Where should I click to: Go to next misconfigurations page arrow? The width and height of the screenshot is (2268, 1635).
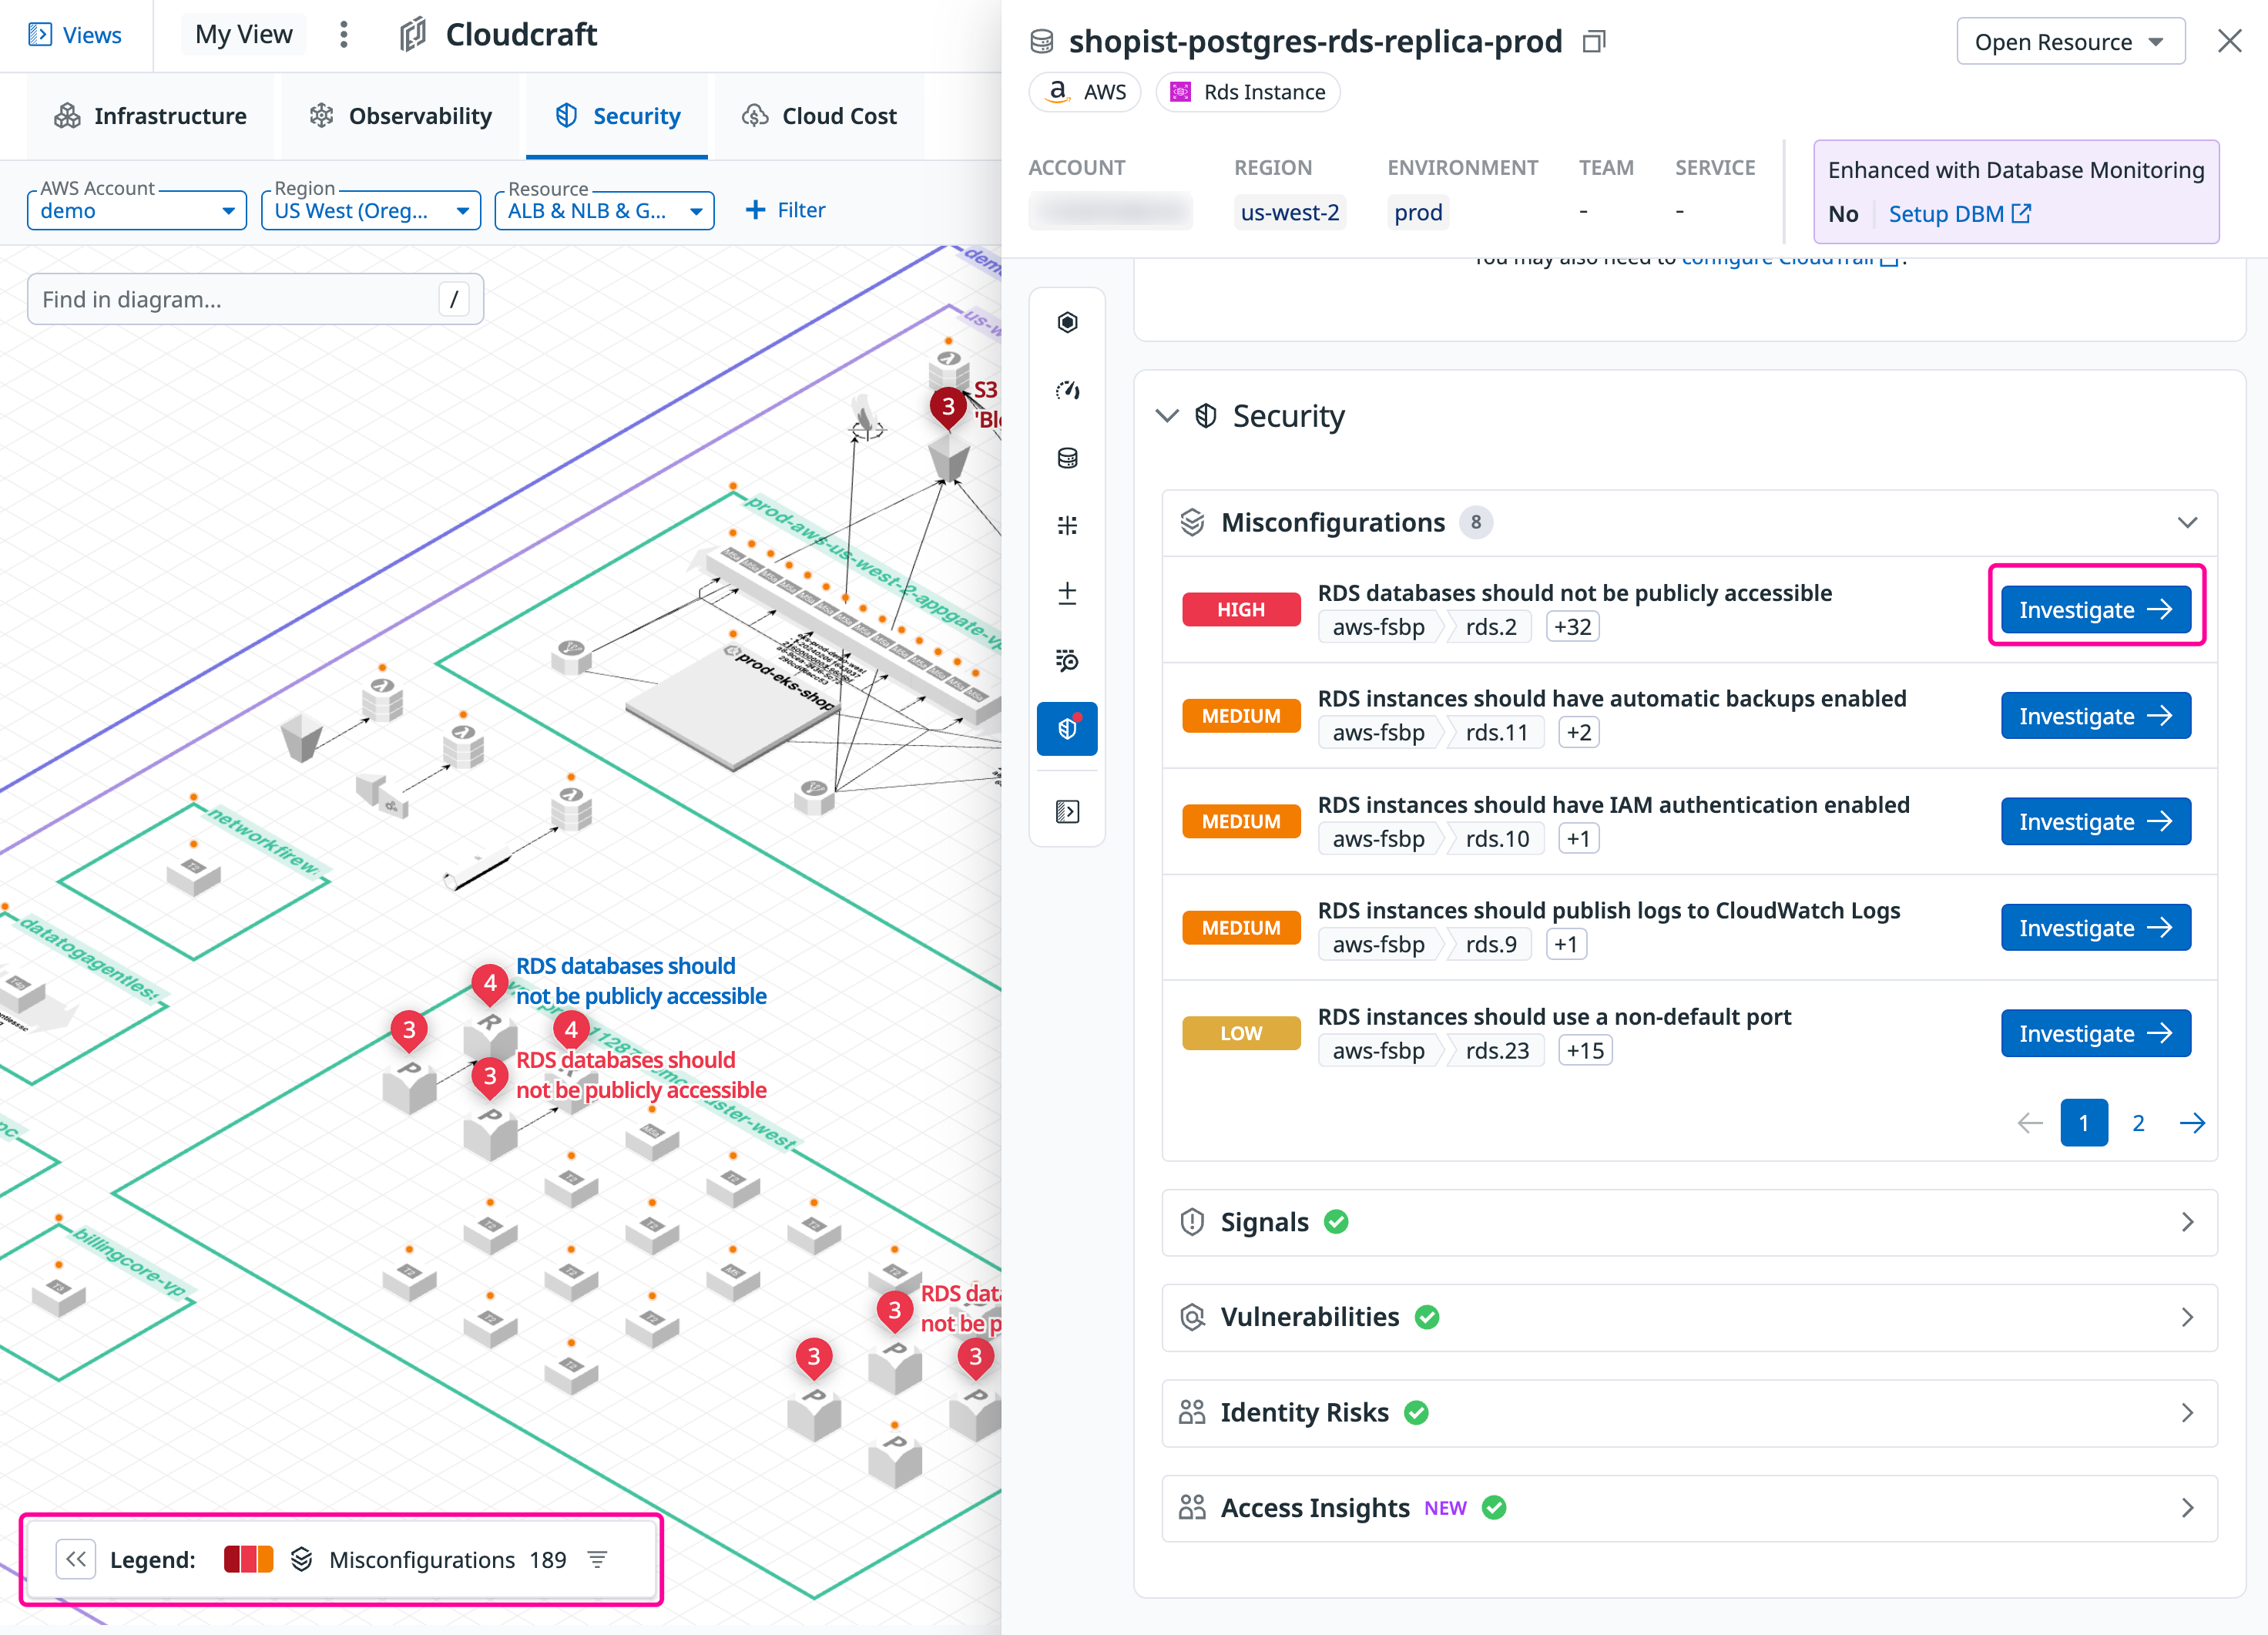pyautogui.click(x=2192, y=1123)
